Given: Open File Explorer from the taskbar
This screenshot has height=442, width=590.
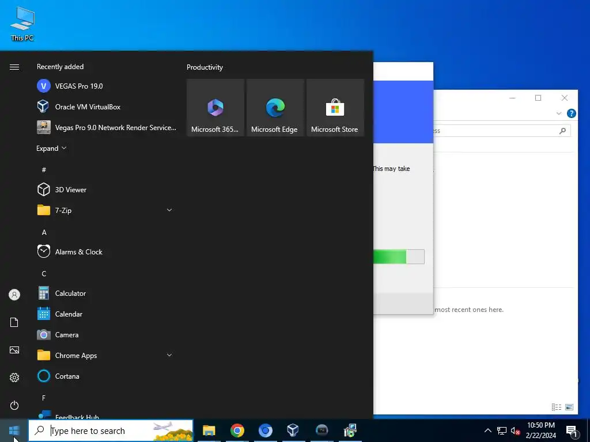Looking at the screenshot, I should tap(209, 430).
